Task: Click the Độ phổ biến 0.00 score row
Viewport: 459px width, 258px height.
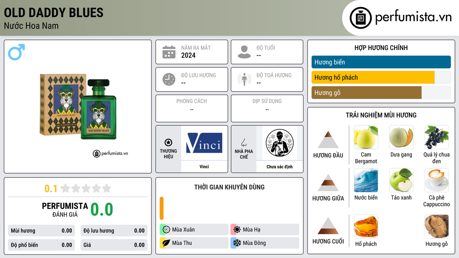Action: 42,245
